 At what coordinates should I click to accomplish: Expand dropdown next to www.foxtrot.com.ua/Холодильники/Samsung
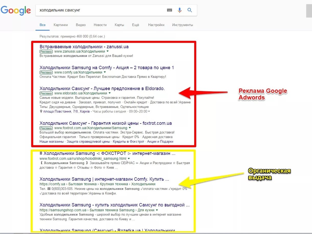(x=129, y=128)
